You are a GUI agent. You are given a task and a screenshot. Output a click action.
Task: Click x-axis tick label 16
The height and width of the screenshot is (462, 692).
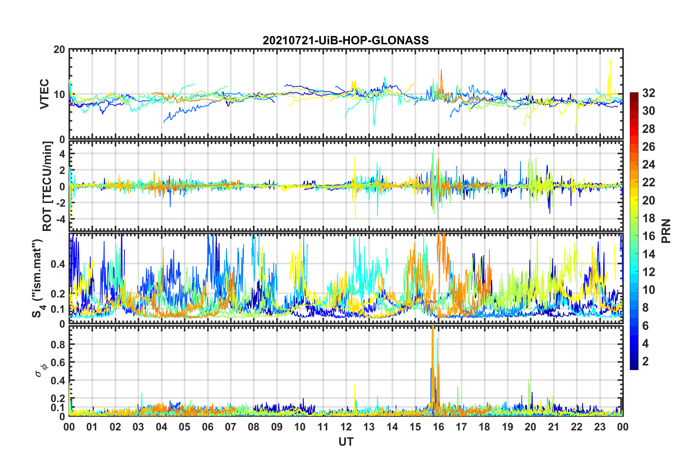(x=438, y=427)
